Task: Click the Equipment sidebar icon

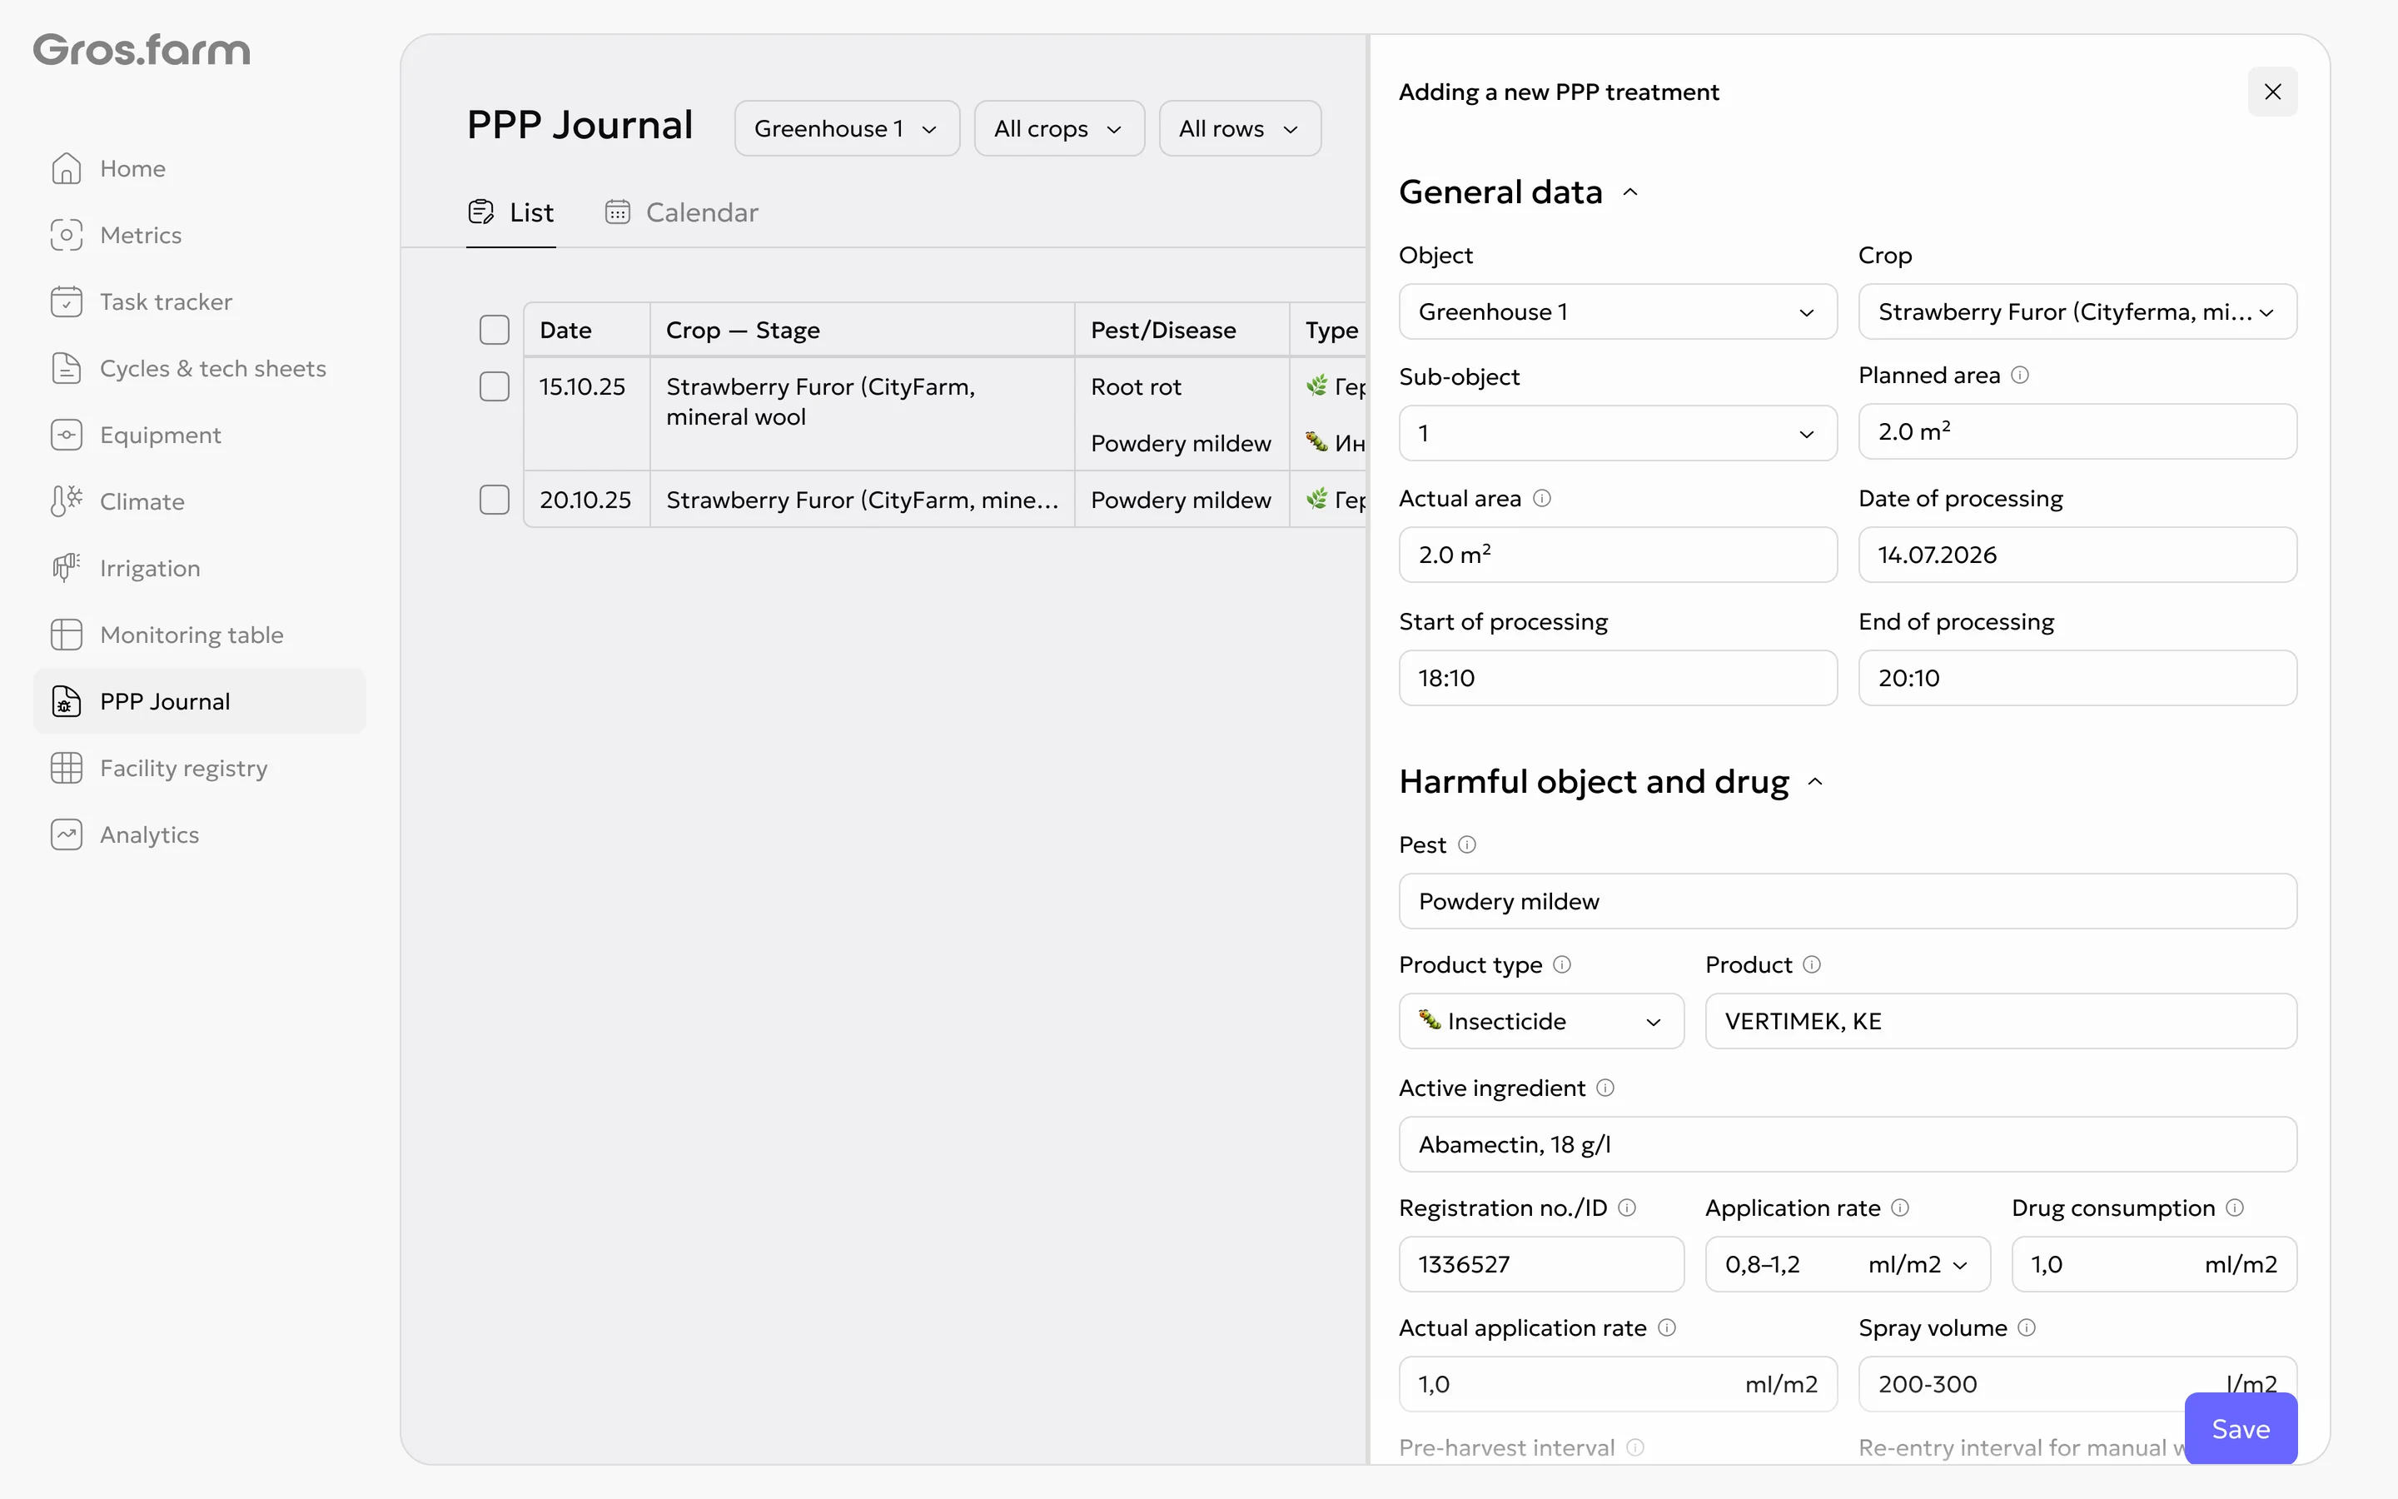Action: (x=67, y=434)
